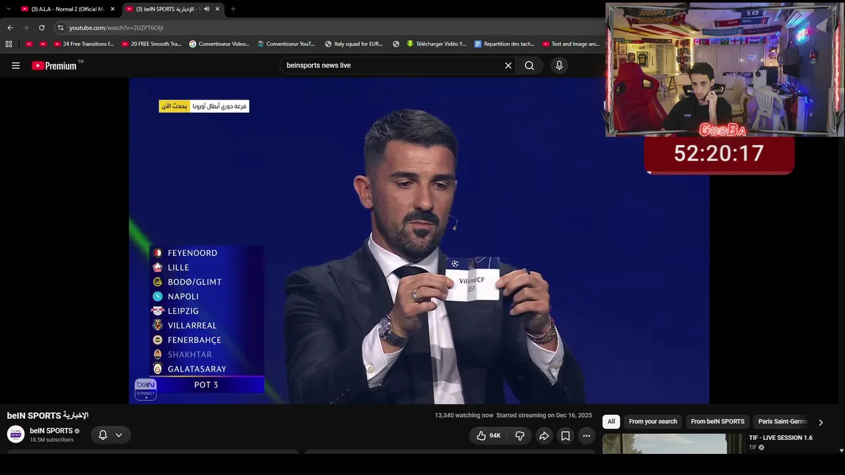Click the '18.5M subscribers' text
Viewport: 845px width, 475px height.
click(51, 440)
